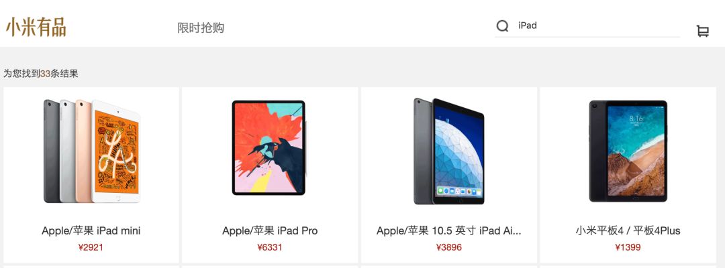Open 限时抢购 flash sale tab
Viewport: 725px width, 268px height.
pyautogui.click(x=201, y=27)
